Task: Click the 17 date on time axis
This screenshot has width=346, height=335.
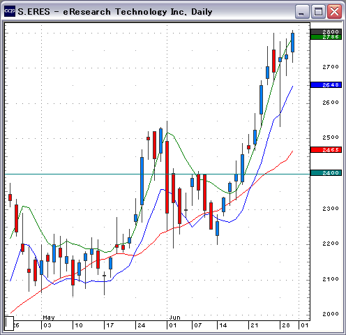Action: click(x=110, y=325)
